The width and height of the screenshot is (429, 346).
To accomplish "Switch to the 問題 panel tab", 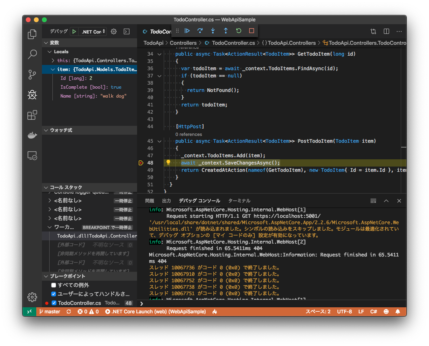I will (x=149, y=201).
